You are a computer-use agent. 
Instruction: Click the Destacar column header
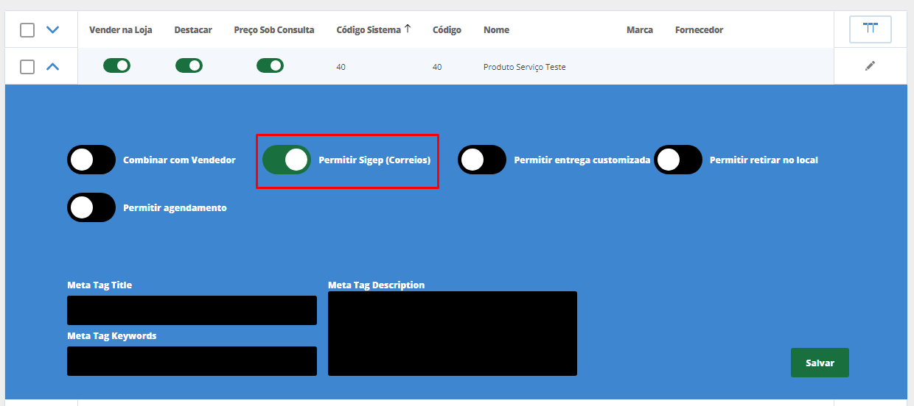coord(193,30)
